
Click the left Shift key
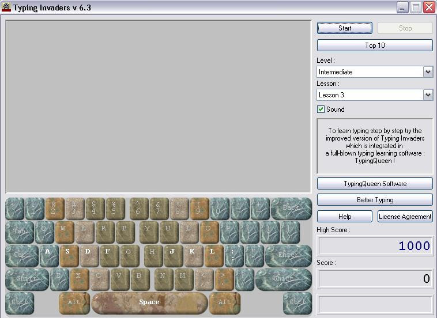[x=27, y=279]
